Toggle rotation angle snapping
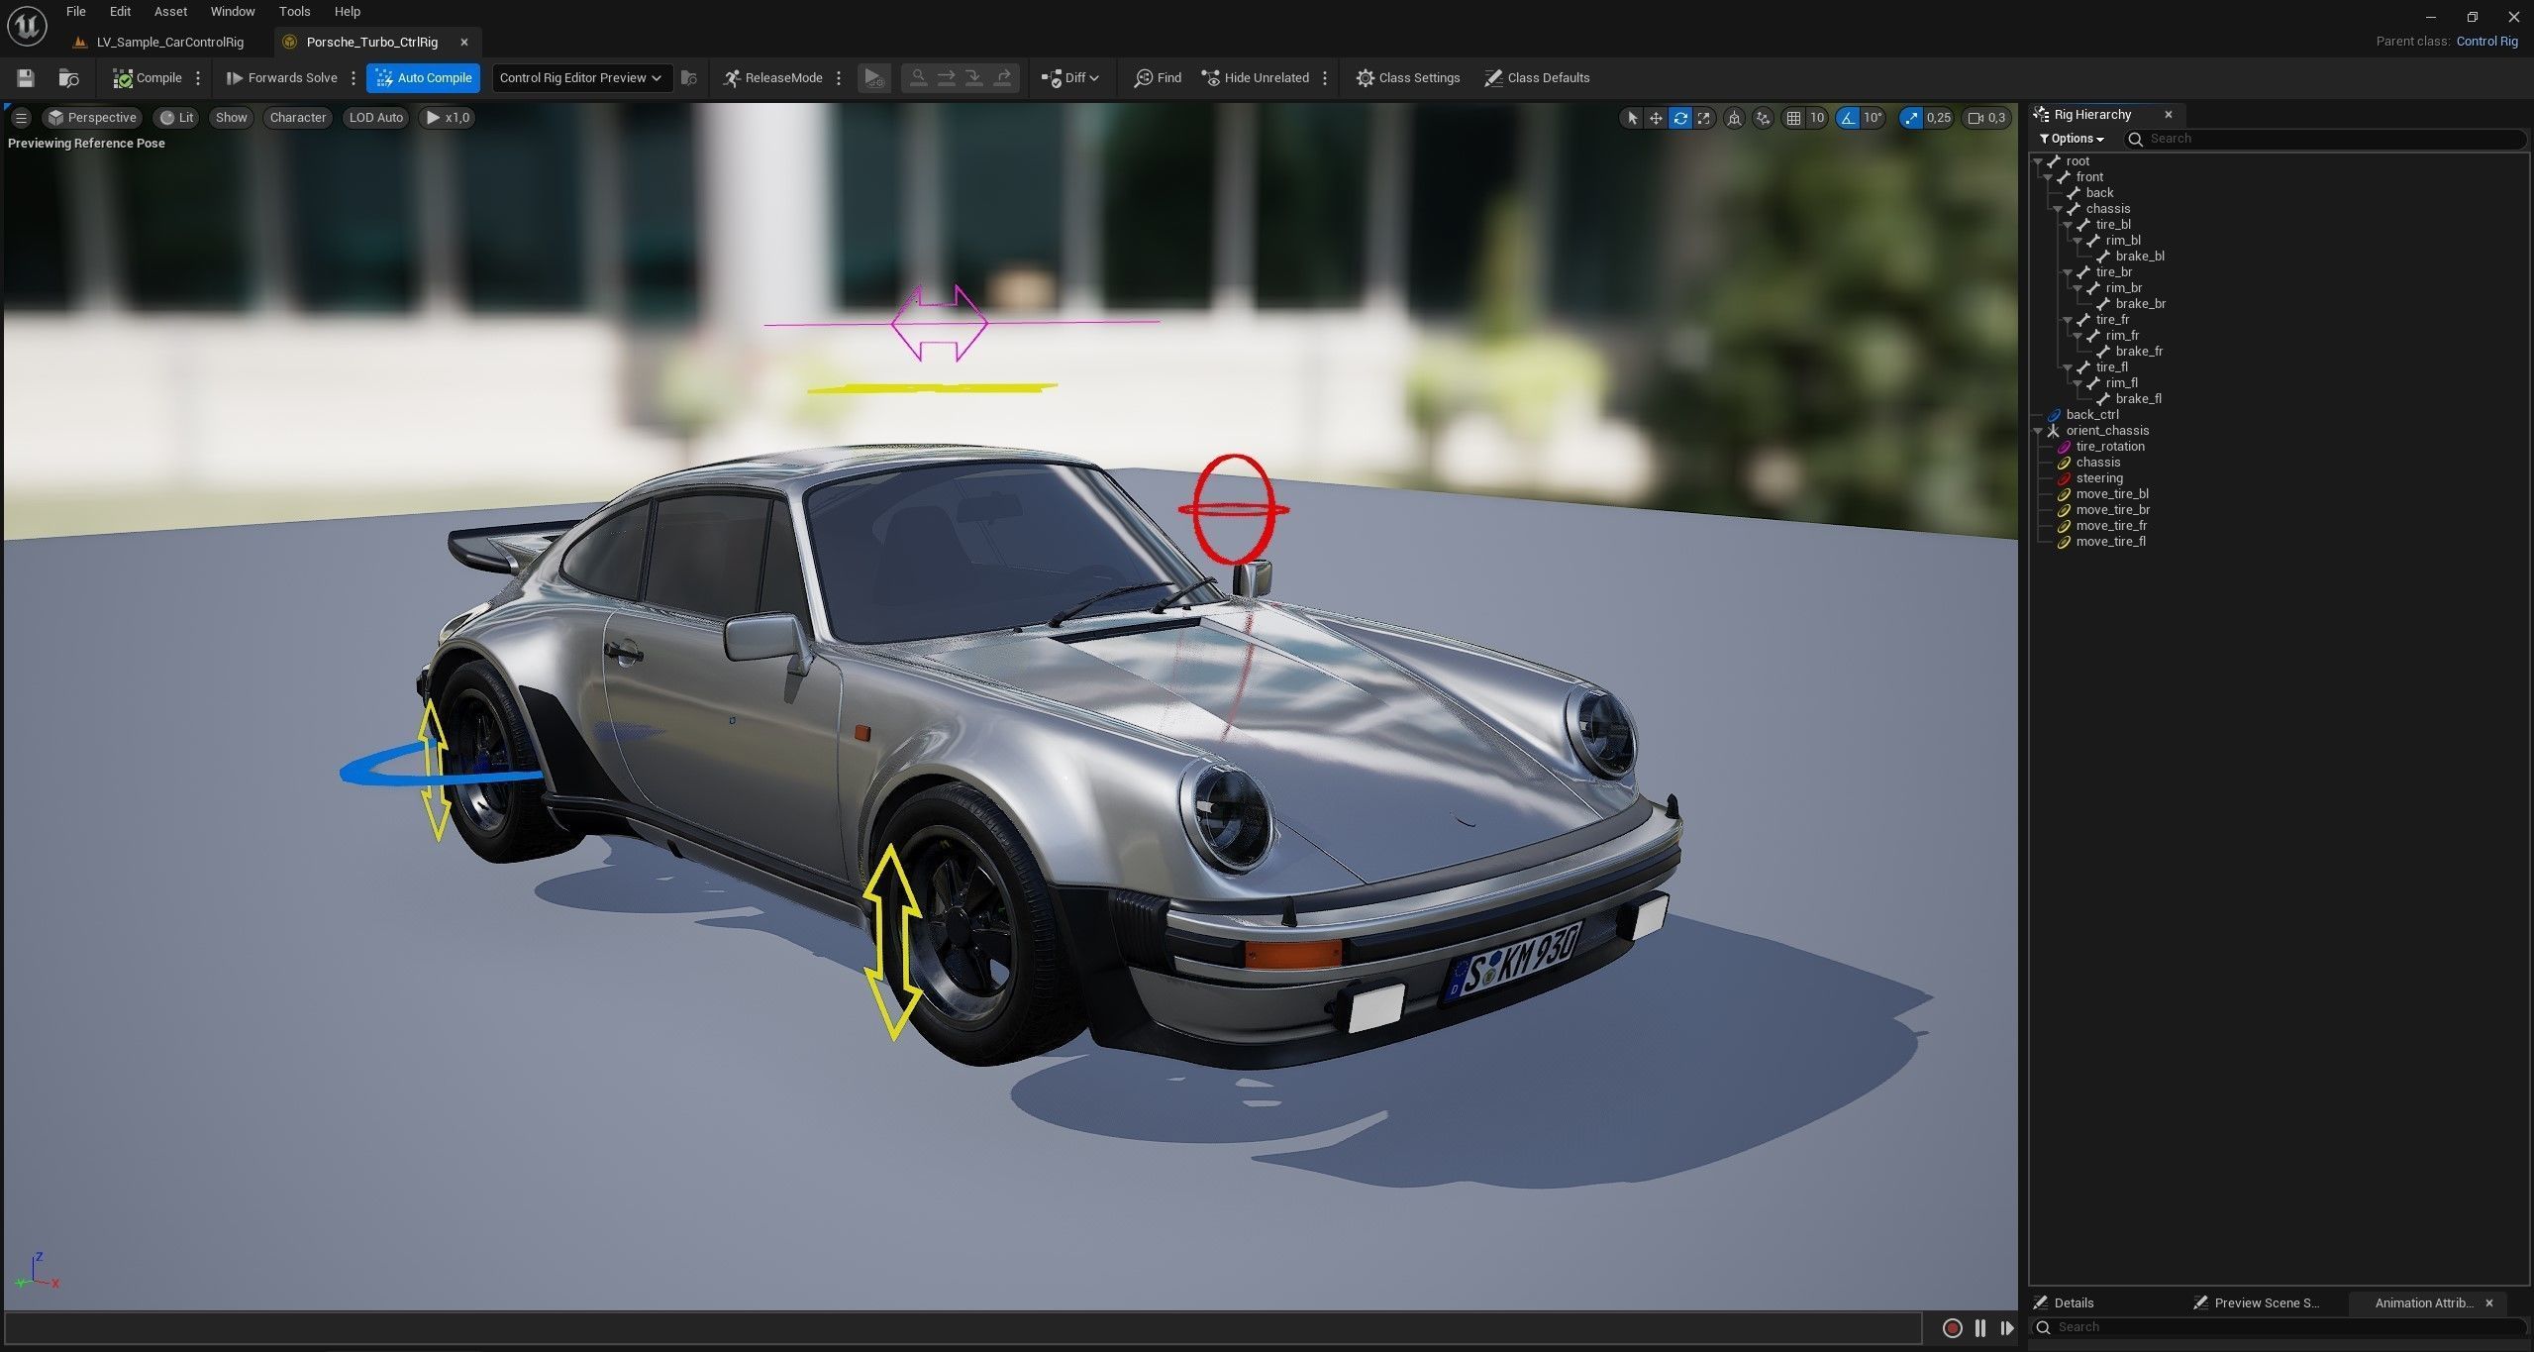Image resolution: width=2534 pixels, height=1352 pixels. point(1848,118)
